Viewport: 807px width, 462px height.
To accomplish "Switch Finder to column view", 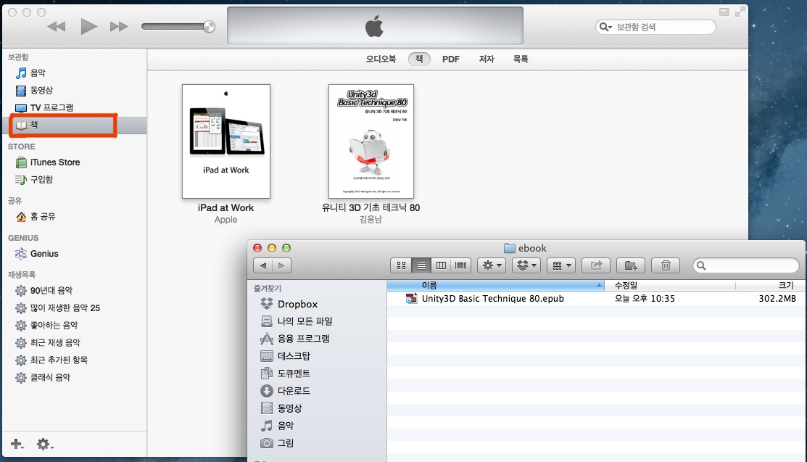I will click(x=441, y=265).
